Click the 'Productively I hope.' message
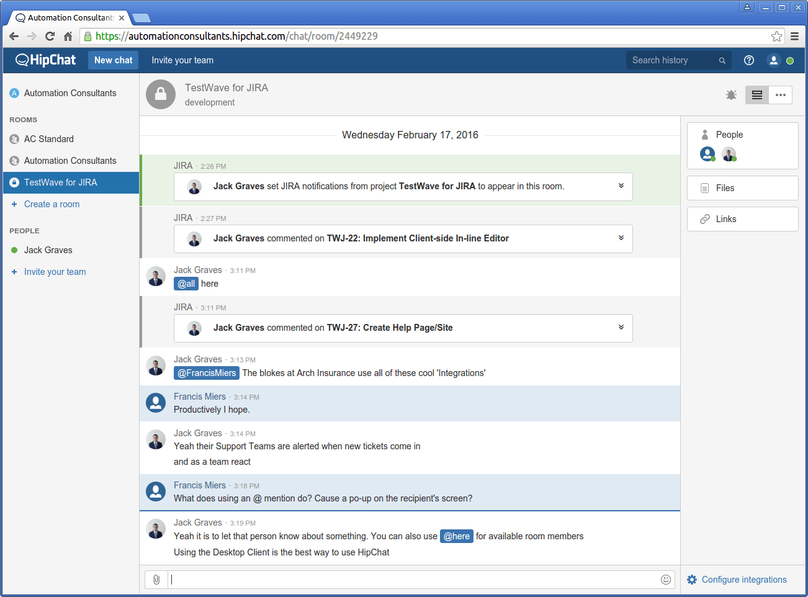The height and width of the screenshot is (597, 808). (212, 410)
